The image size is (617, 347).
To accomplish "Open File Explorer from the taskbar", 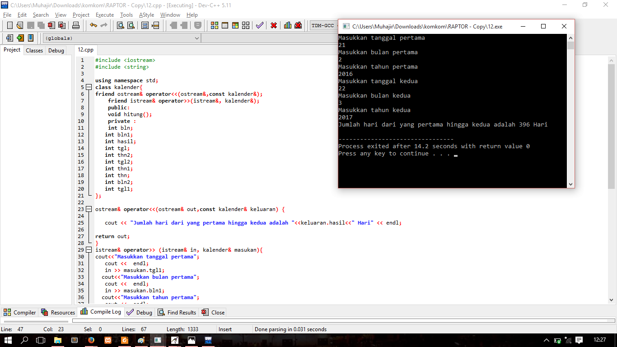I will [x=58, y=340].
